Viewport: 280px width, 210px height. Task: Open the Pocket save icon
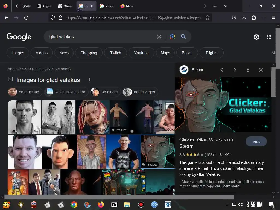[234, 17]
